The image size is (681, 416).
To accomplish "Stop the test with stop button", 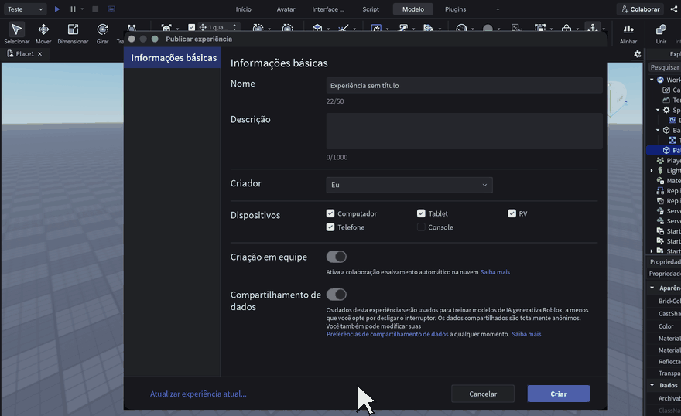I will (95, 9).
